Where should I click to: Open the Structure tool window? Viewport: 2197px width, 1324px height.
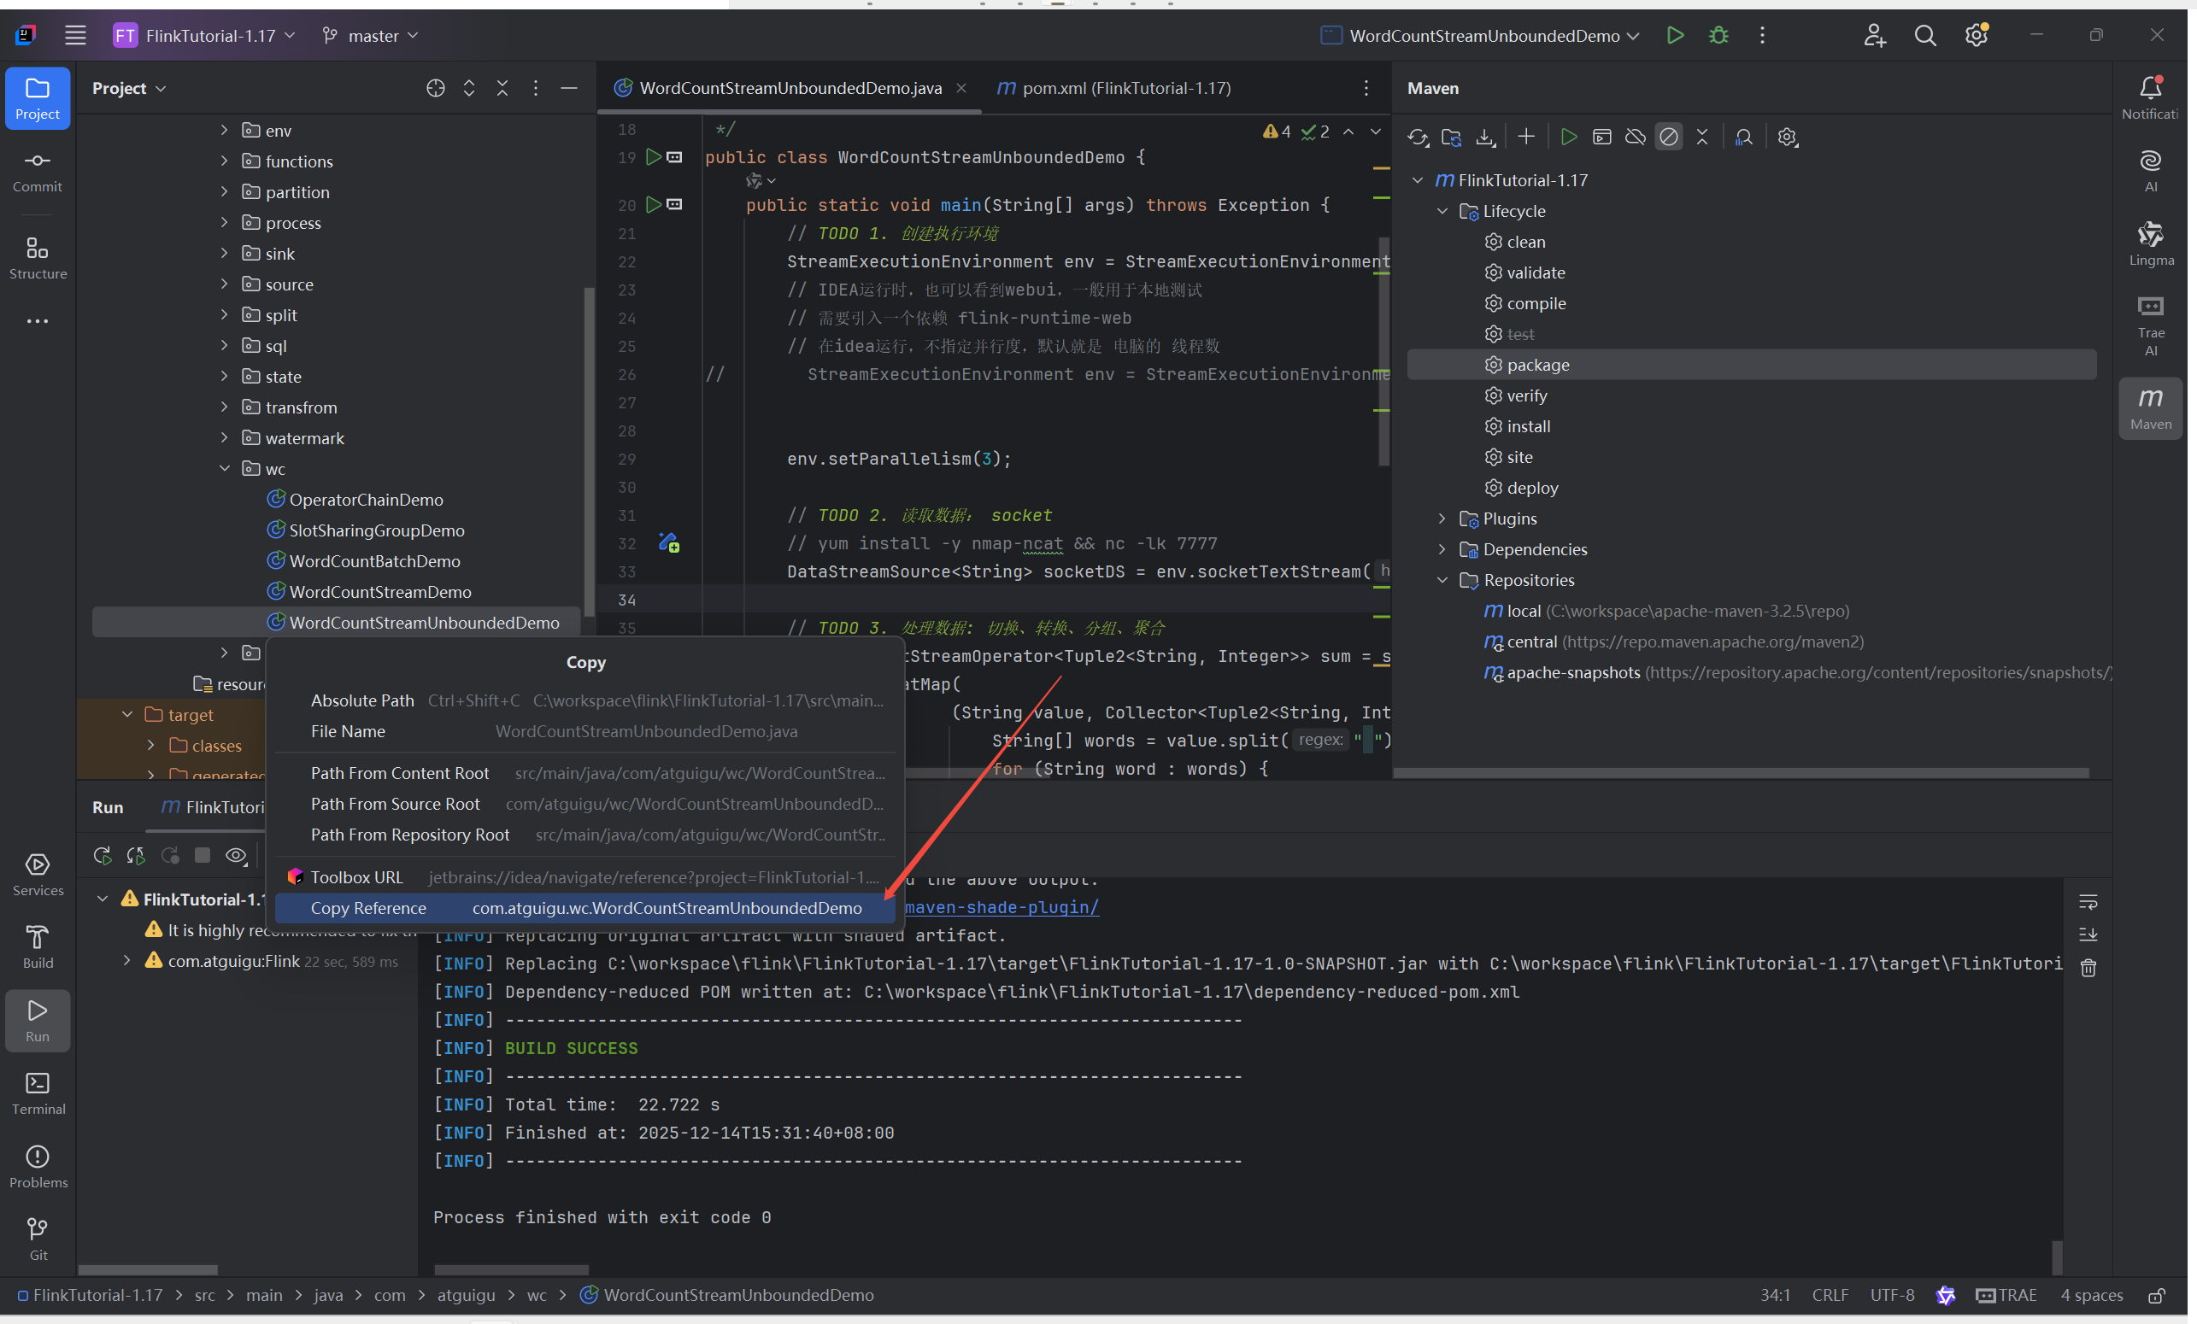click(38, 258)
